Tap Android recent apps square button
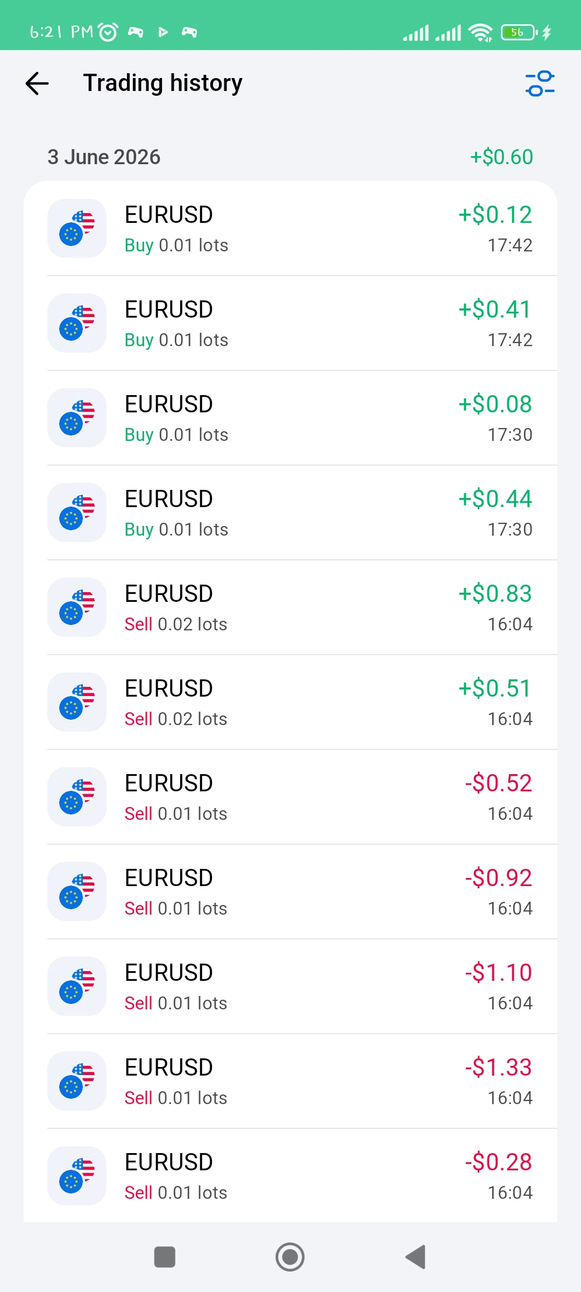Viewport: 581px width, 1292px height. click(x=165, y=1257)
